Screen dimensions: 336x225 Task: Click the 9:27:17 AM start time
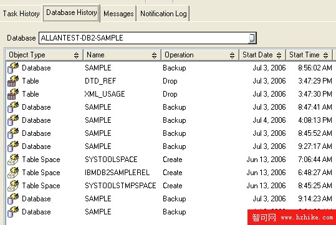click(x=315, y=146)
